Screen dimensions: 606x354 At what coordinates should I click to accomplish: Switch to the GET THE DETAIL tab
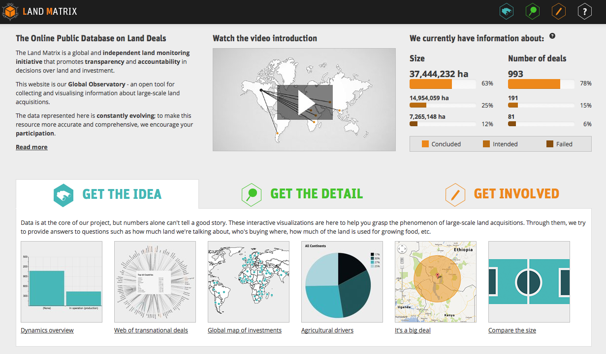click(302, 194)
